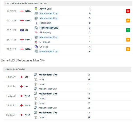Viewport: 133px width, 122px height.
Task: Open Chelsea team name link
Action: [x=44, y=47]
